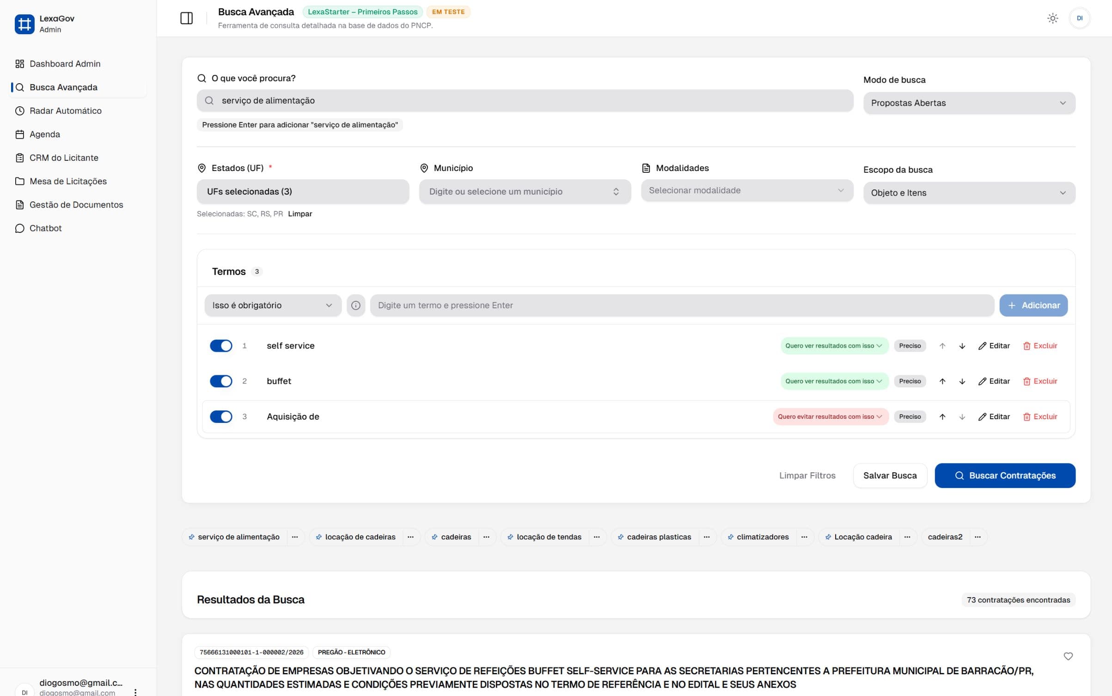Click the 'Buscar Contratações' button
1112x696 pixels.
pos(1005,475)
